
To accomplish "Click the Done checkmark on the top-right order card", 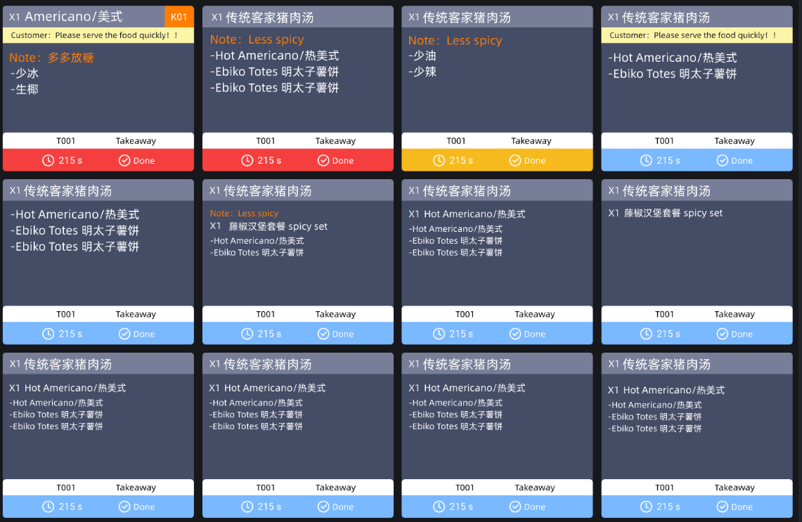I will click(723, 160).
